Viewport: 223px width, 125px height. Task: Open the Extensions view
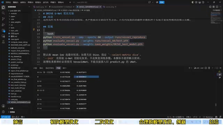(3, 31)
